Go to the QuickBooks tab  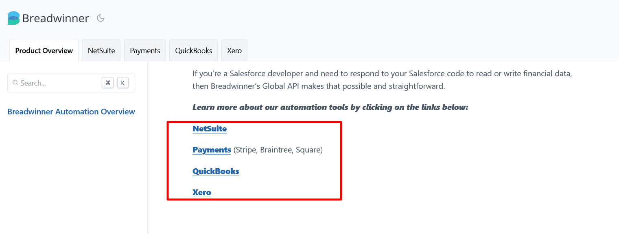point(194,51)
